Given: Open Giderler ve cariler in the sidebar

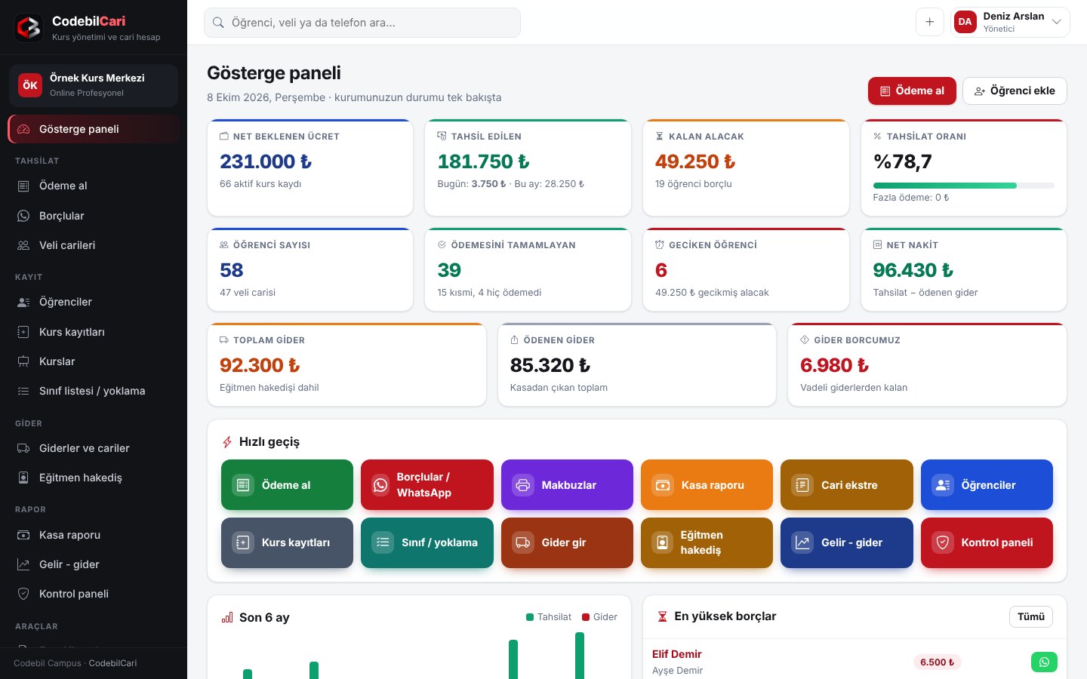Looking at the screenshot, I should 94,448.
